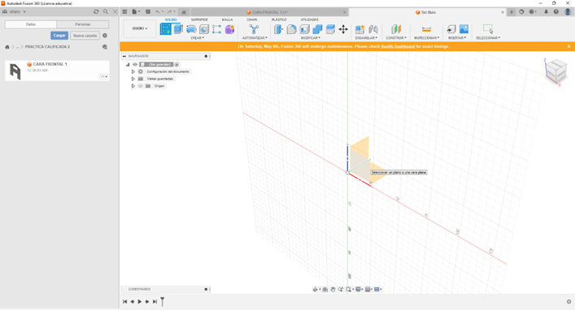Image resolution: width=575 pixels, height=310 pixels.
Task: Toggle visibility eye of unsaved root component
Action: coord(135,64)
